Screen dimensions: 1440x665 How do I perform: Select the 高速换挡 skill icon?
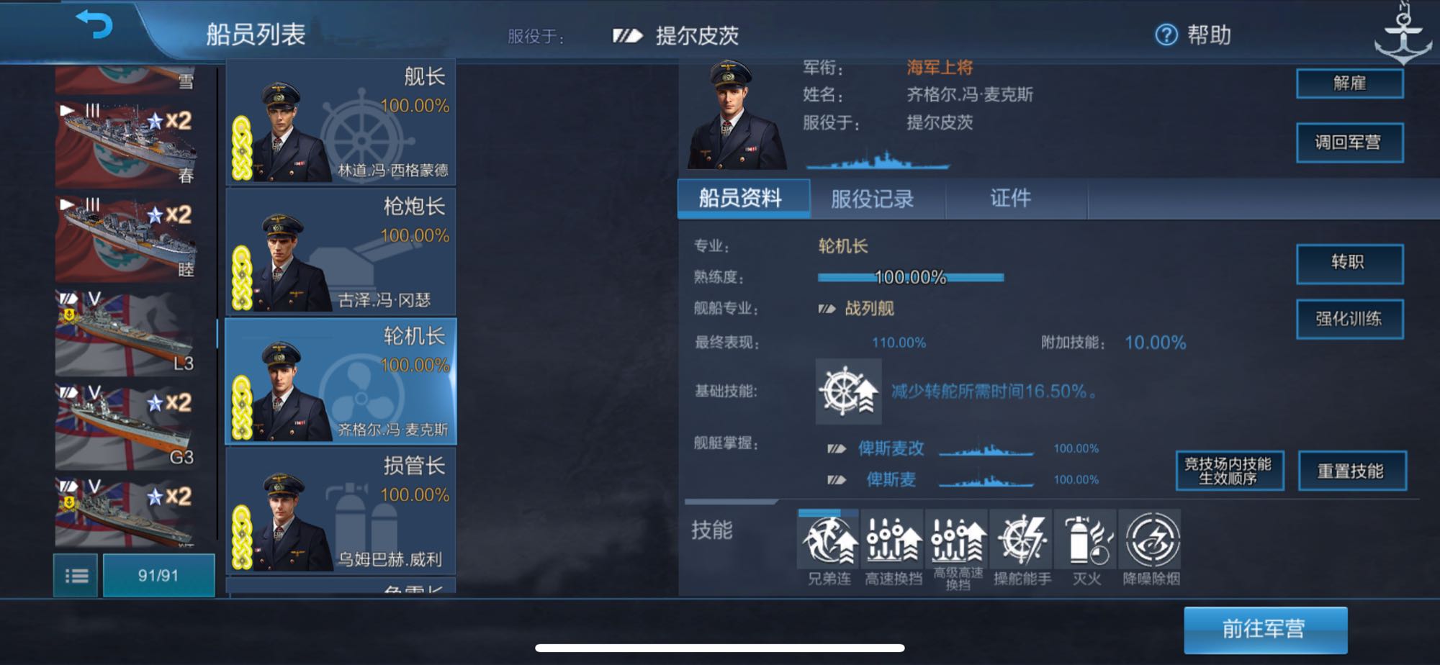click(893, 539)
